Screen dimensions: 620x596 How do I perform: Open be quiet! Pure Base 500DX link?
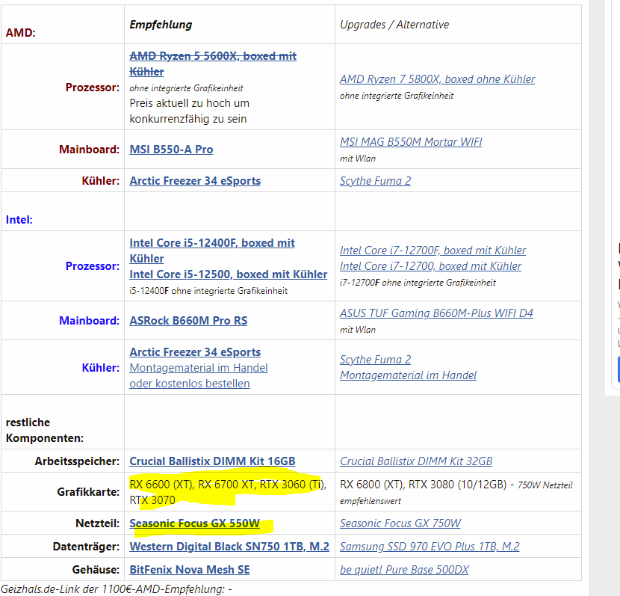tap(404, 570)
